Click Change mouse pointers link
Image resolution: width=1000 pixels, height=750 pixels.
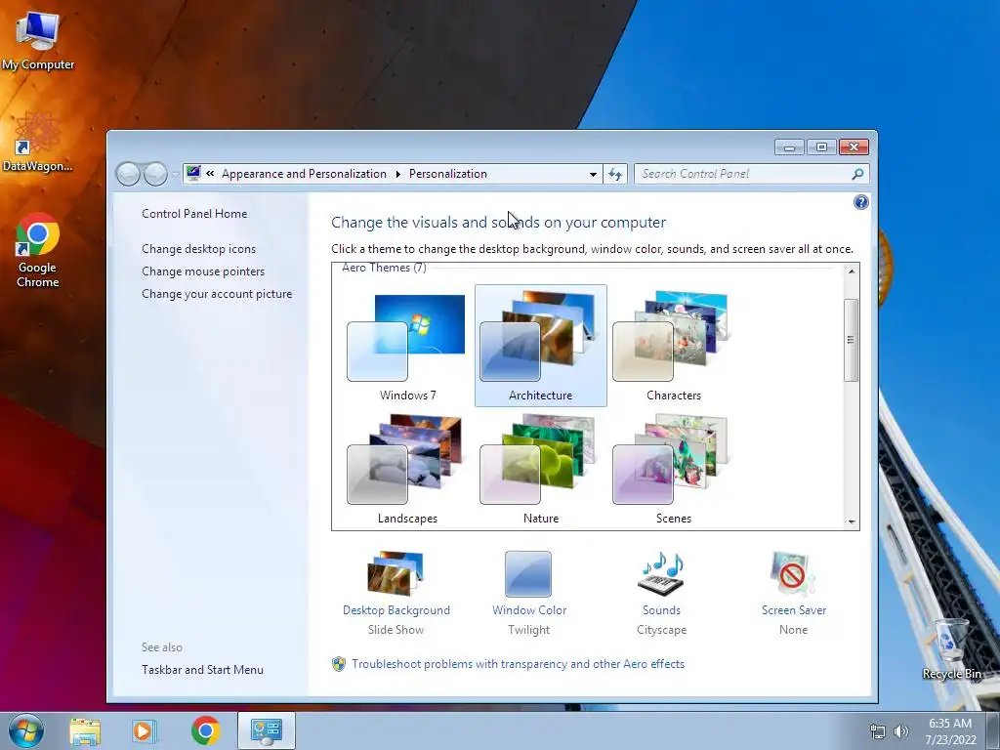click(203, 271)
